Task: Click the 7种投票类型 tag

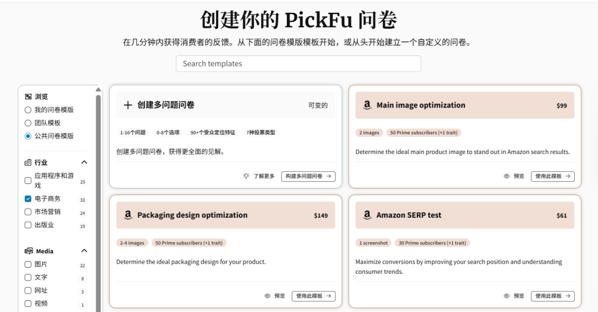Action: 261,132
